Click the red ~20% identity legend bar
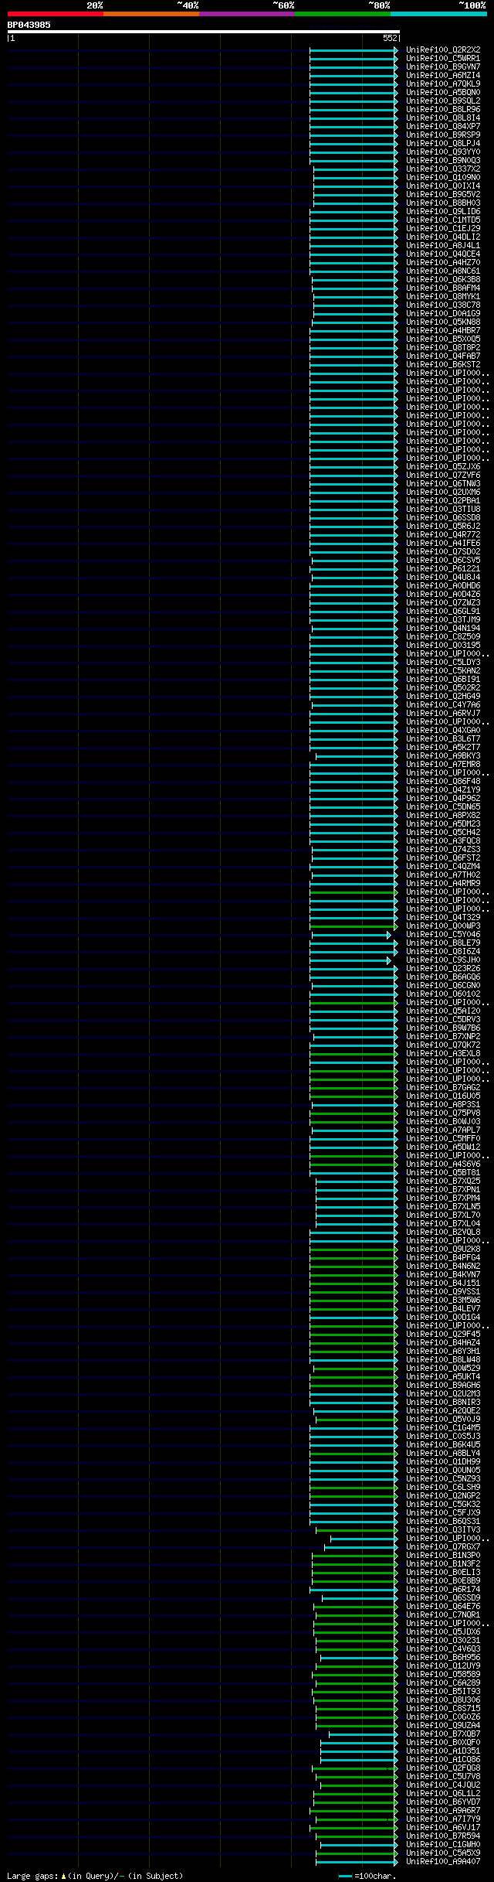 [x=56, y=14]
